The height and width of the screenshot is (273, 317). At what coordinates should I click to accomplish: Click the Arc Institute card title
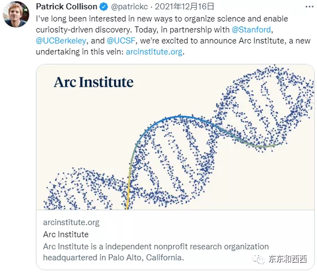(x=66, y=234)
